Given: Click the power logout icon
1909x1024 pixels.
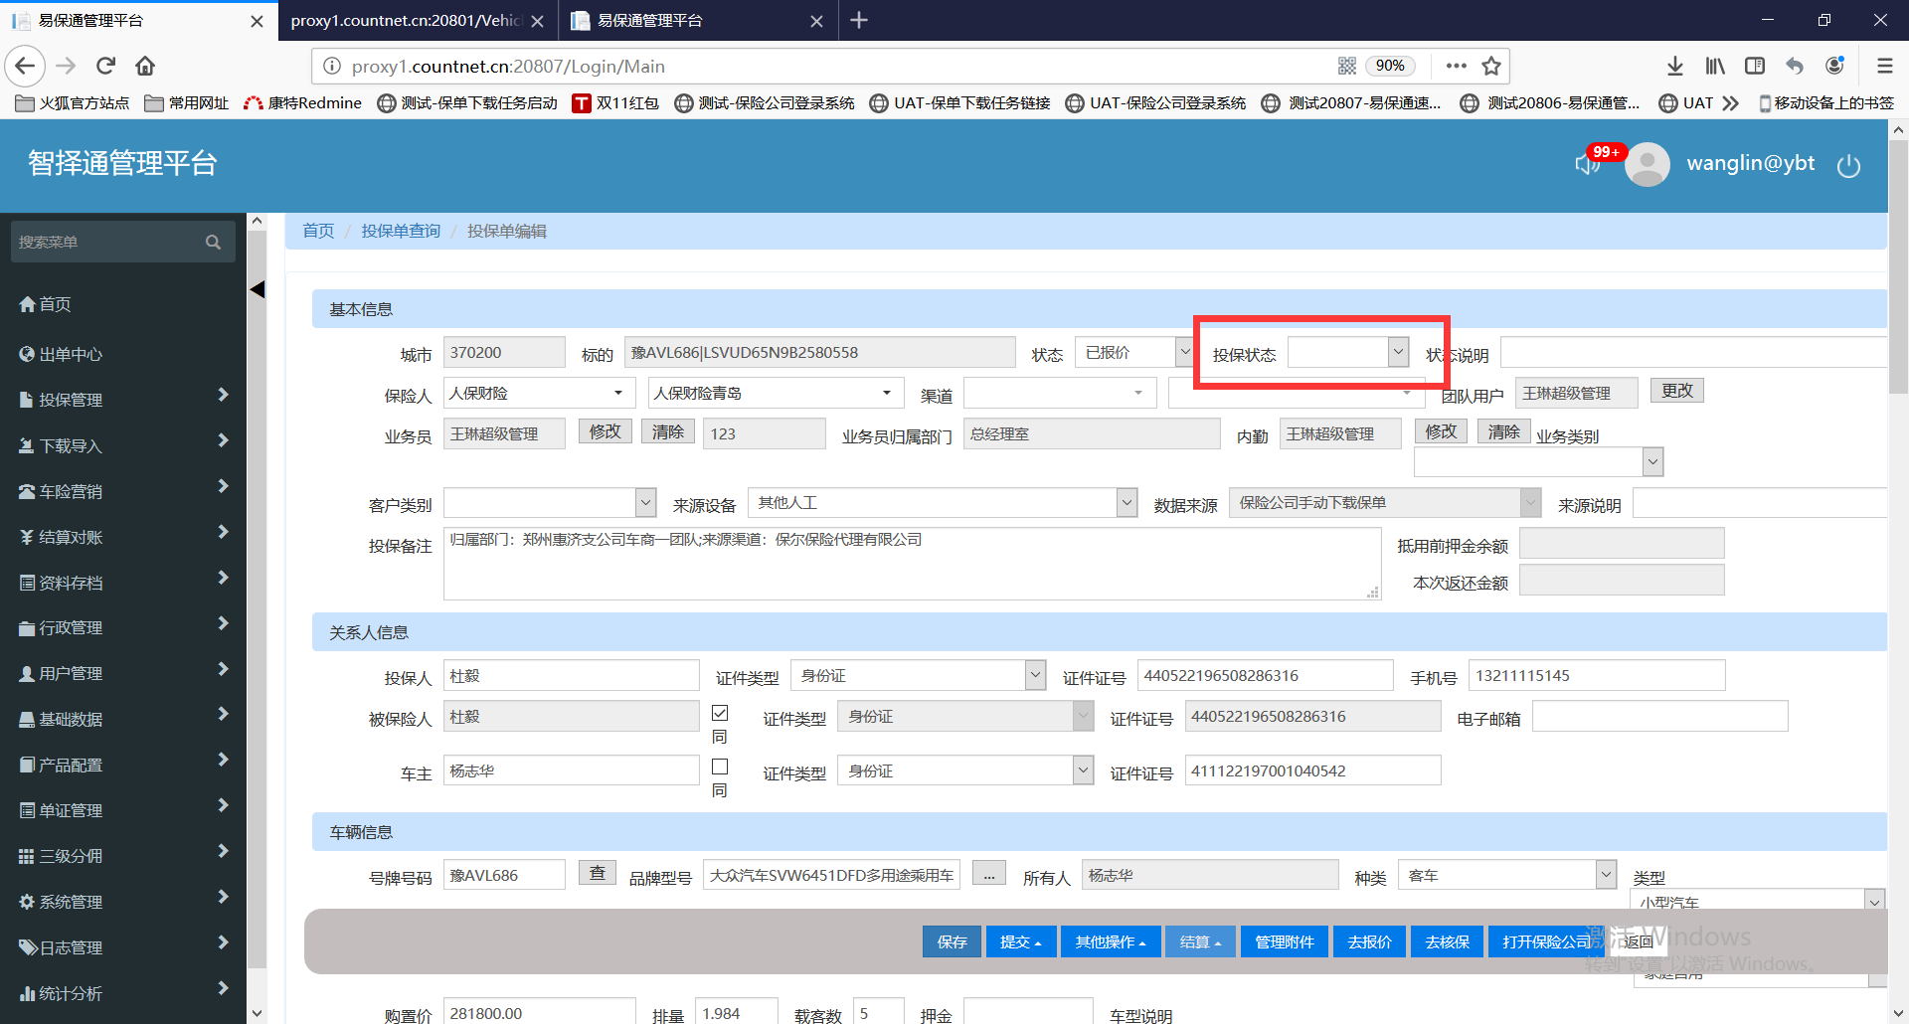Looking at the screenshot, I should click(x=1848, y=165).
